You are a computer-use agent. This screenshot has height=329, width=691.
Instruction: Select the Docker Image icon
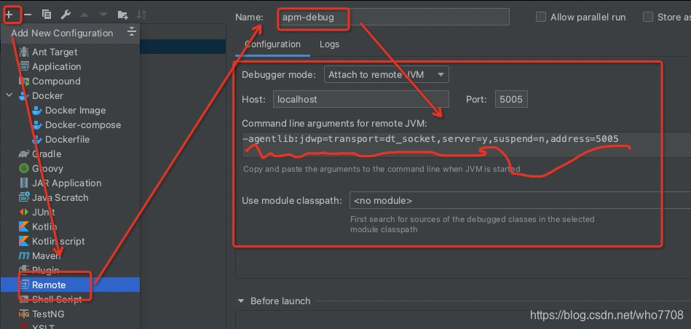point(37,110)
